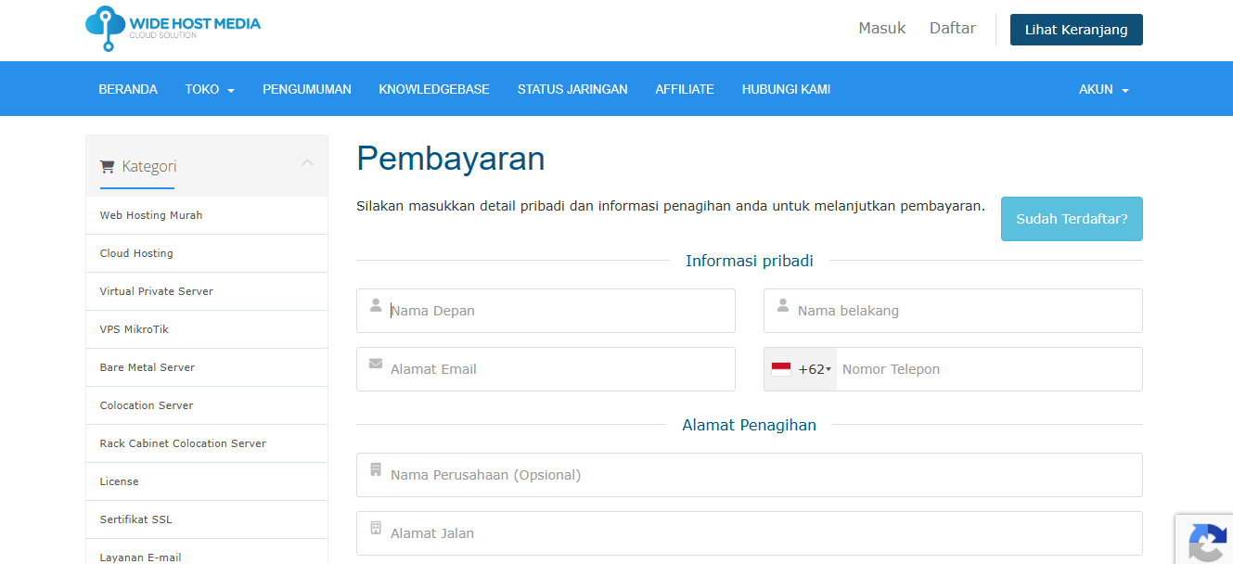Viewport: 1233px width, 564px height.
Task: Click the Sudah Terdaftar? button
Action: coord(1072,219)
